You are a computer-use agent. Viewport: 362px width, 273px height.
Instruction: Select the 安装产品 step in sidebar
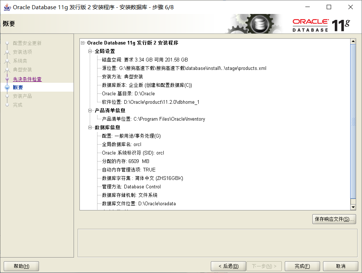22,96
